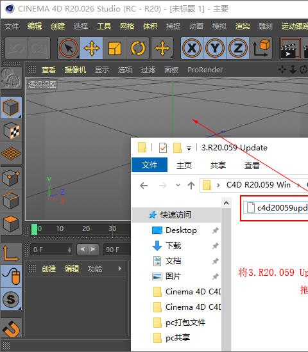The image size is (308, 352).
Task: Expand breadcrumb chevron before C4D R20.059 Win
Action: (218, 186)
